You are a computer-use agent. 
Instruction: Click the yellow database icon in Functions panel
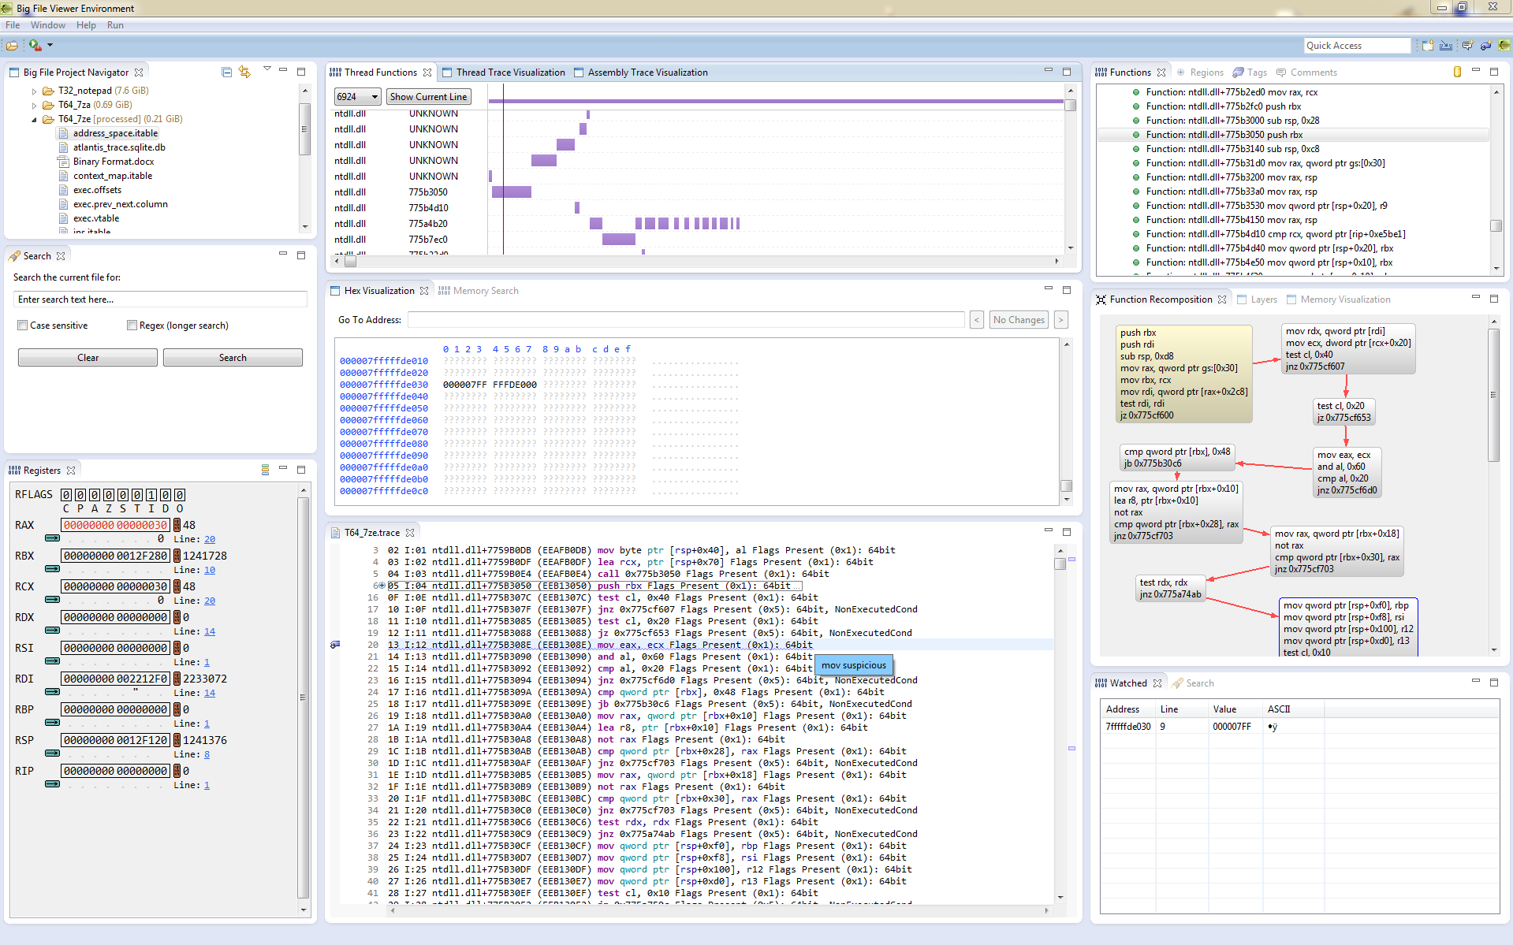(x=1457, y=72)
